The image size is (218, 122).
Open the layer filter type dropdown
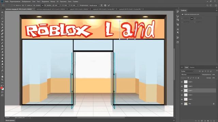click(x=187, y=71)
